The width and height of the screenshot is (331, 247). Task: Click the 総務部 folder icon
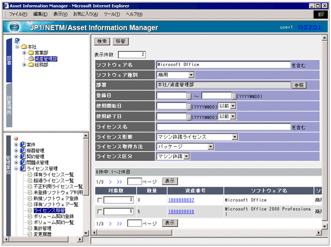click(x=31, y=64)
